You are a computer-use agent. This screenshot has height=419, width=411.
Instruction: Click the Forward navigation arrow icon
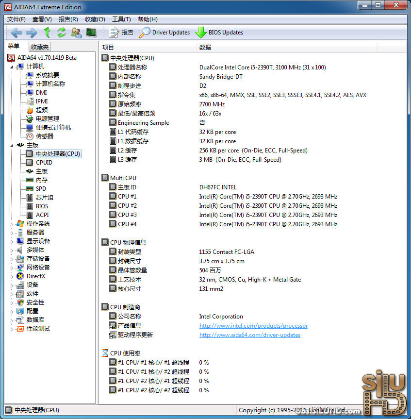coord(32,33)
